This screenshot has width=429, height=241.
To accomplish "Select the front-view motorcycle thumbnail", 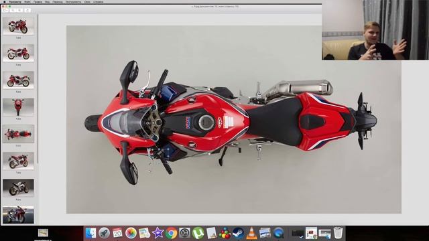I will click(18, 107).
